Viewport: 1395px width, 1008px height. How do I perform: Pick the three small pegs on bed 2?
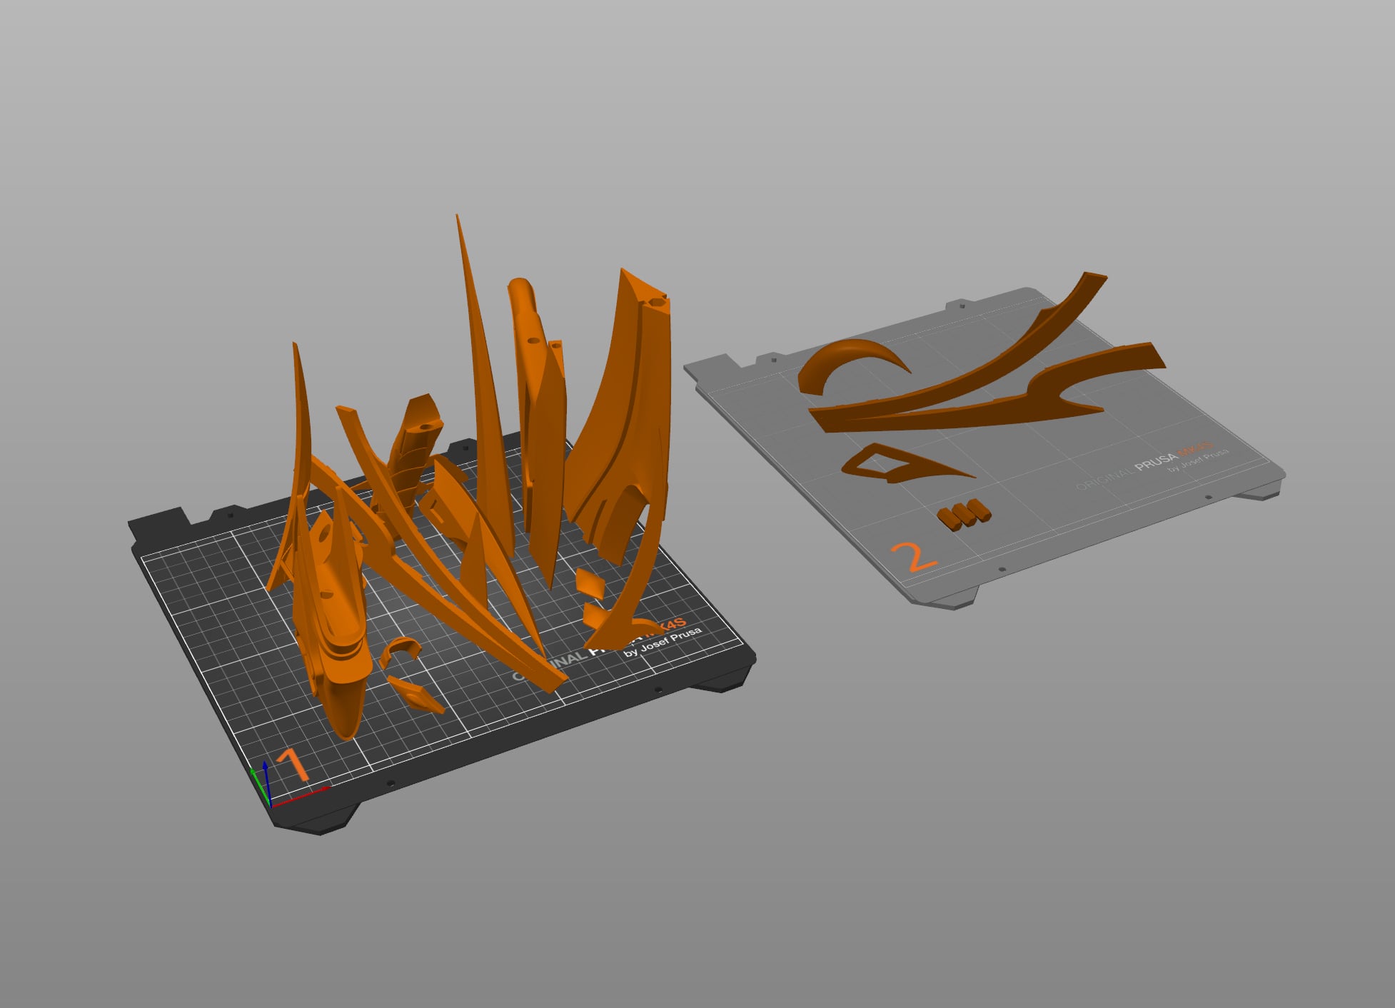[965, 513]
